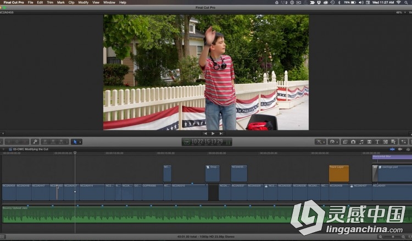Click the Spotlight search icon in menu bar

click(406, 2)
